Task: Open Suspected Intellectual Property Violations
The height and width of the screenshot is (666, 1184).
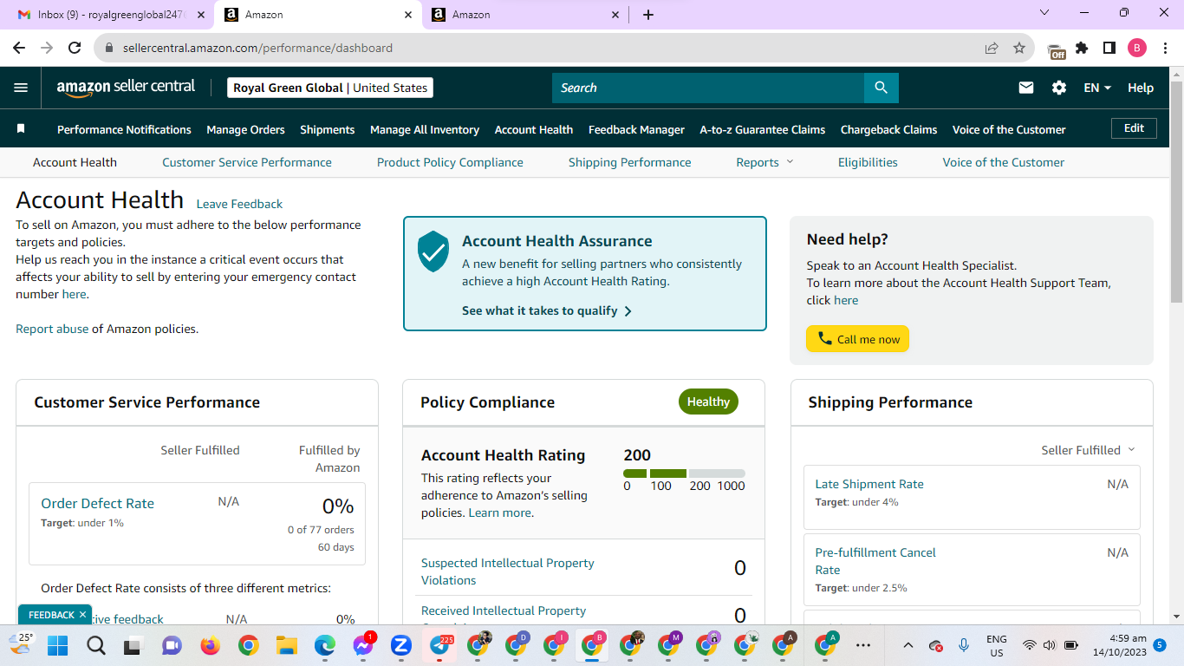Action: (508, 571)
